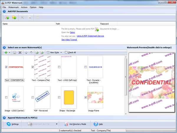Move the selected watermark up
Screen dimensions: 177x133
[x=31, y=53]
